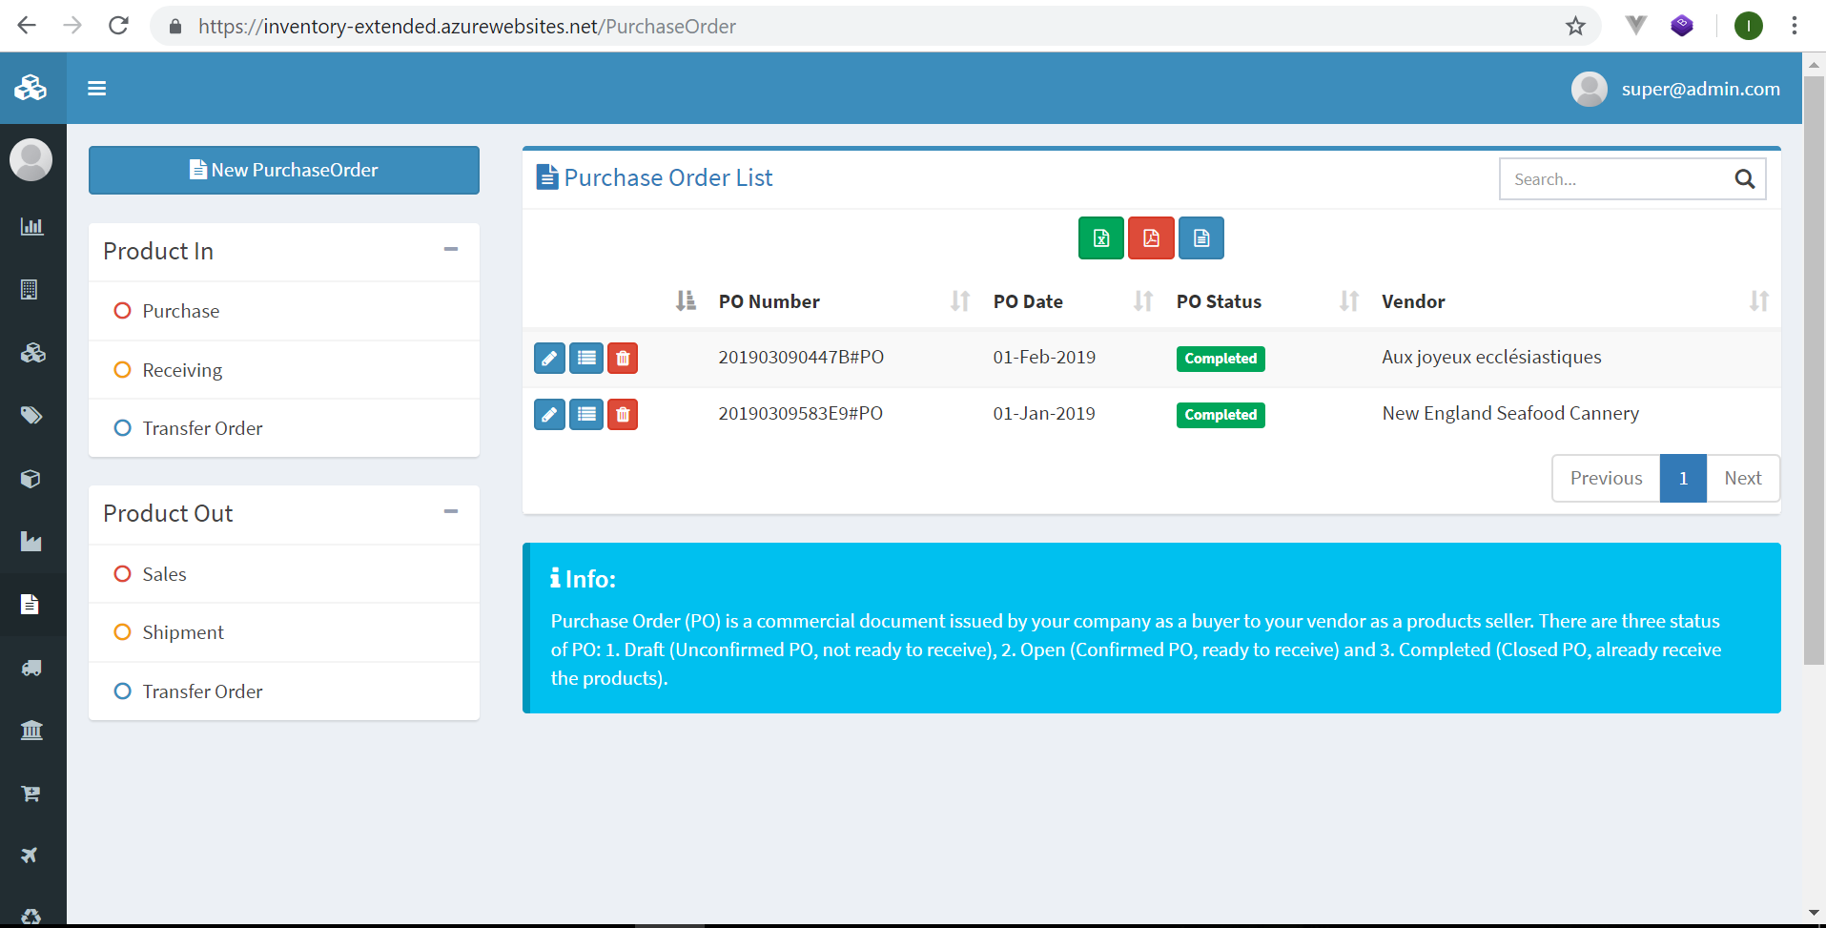The image size is (1826, 928).
Task: Go to the Next page of results
Action: (x=1743, y=478)
